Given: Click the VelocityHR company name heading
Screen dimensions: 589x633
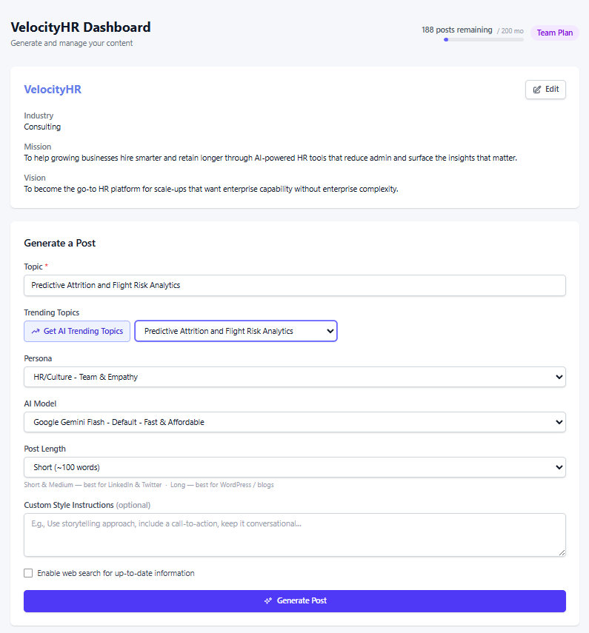Looking at the screenshot, I should pos(53,90).
